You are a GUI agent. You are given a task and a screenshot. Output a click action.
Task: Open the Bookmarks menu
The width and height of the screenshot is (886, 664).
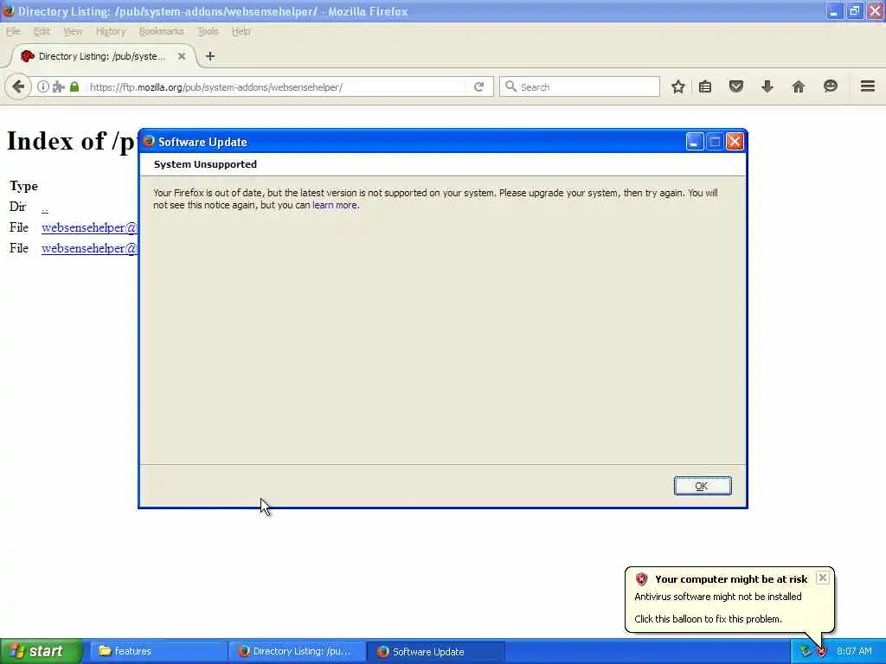click(x=162, y=31)
